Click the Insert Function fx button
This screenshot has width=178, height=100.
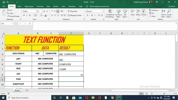click(x=30, y=23)
